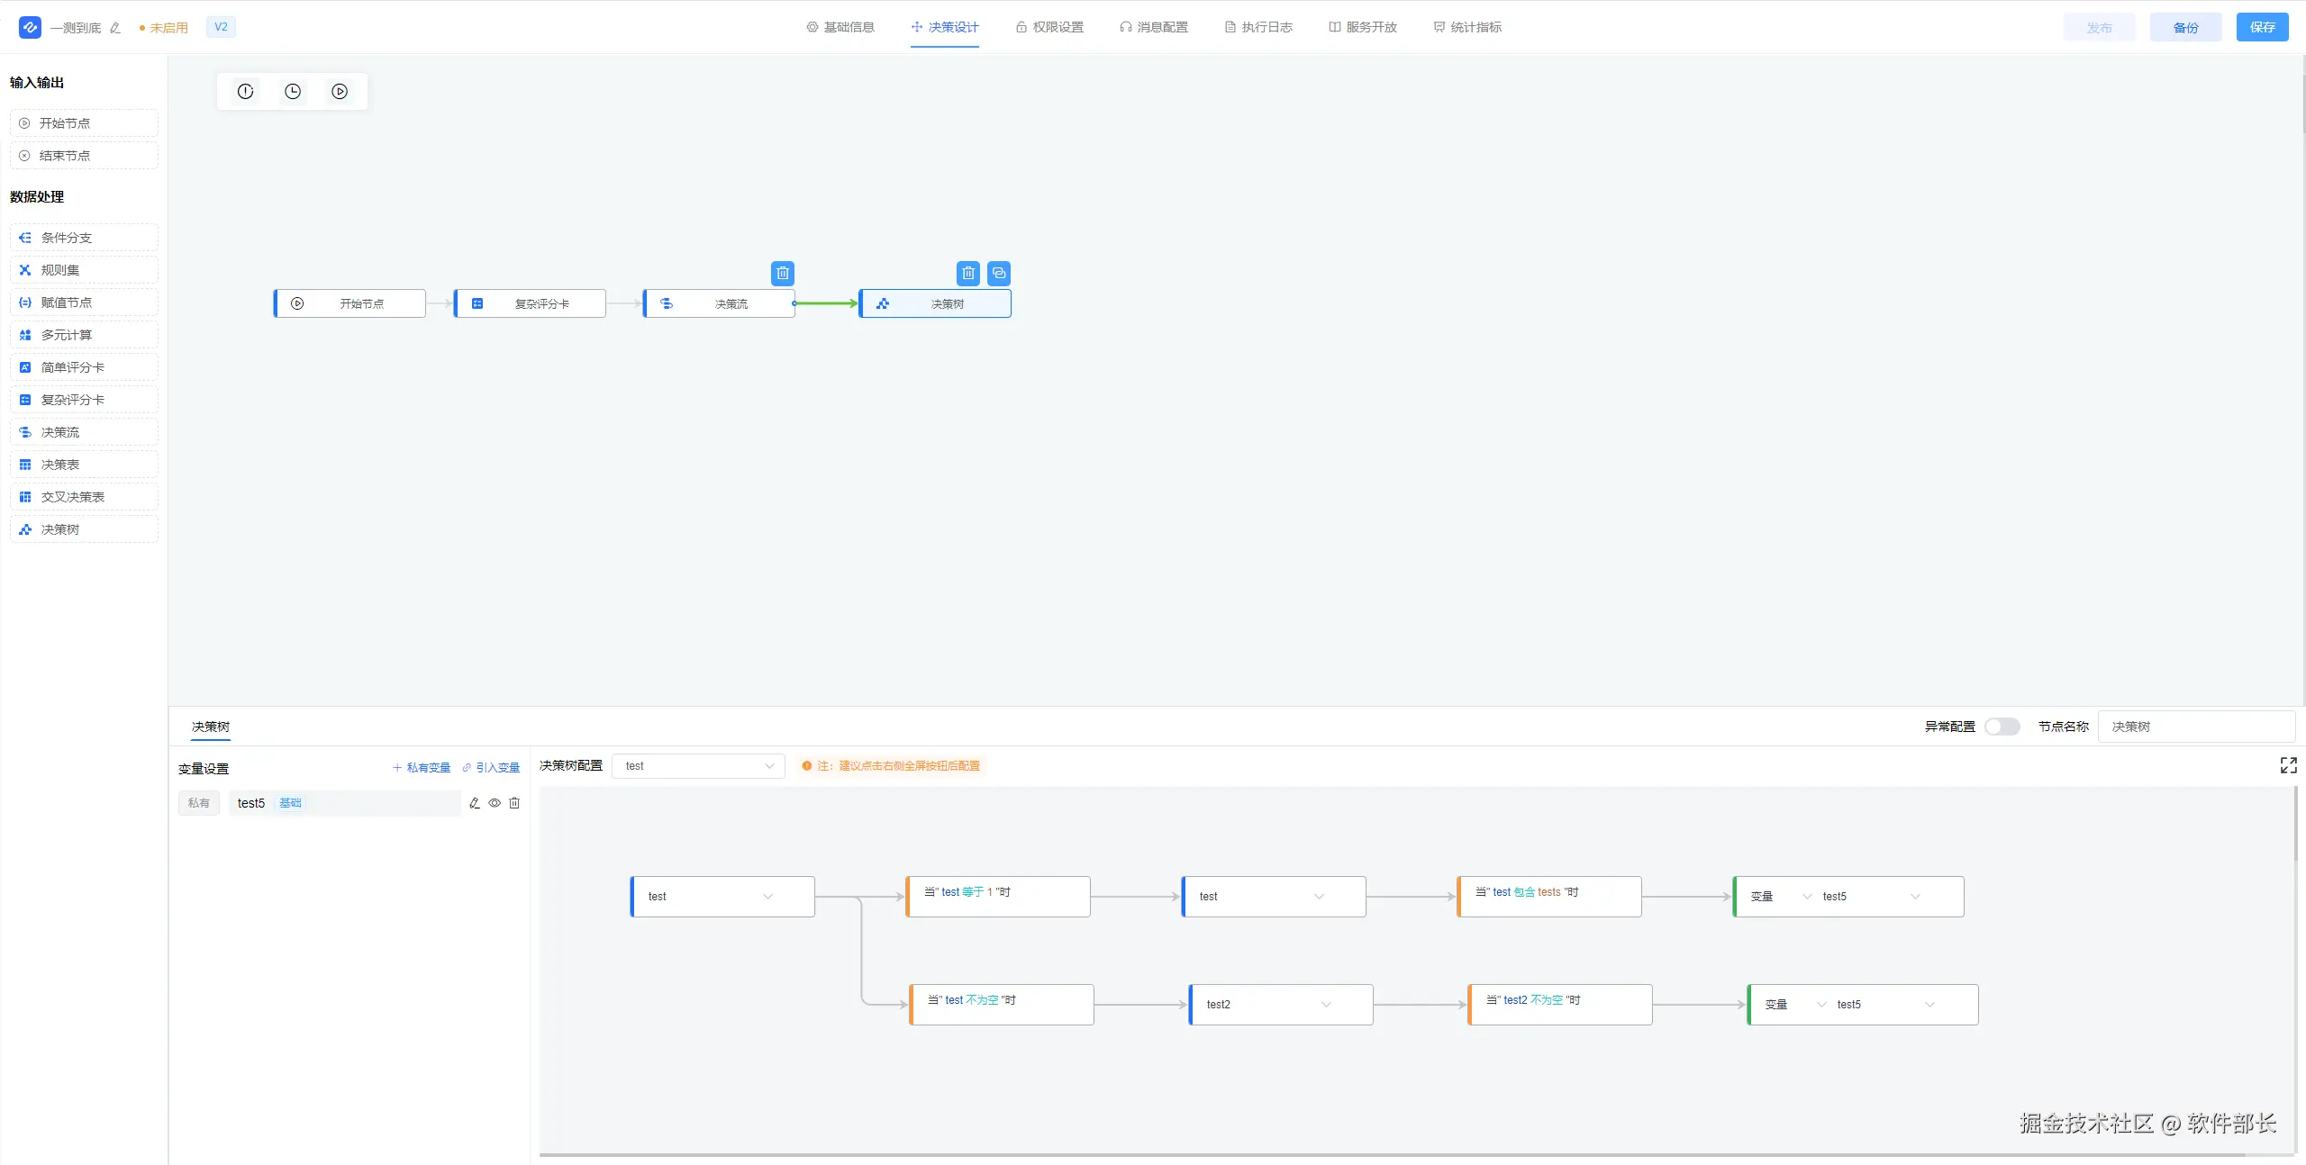Click the clock history icon in canvas toolbar

293,91
